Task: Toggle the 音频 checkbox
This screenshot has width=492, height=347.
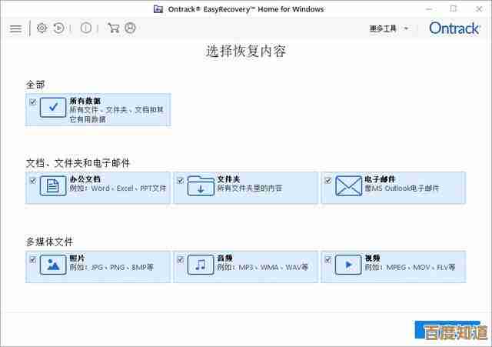Action: 181,259
